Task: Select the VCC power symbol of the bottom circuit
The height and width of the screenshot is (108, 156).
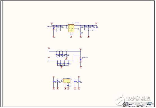Action: [54, 77]
